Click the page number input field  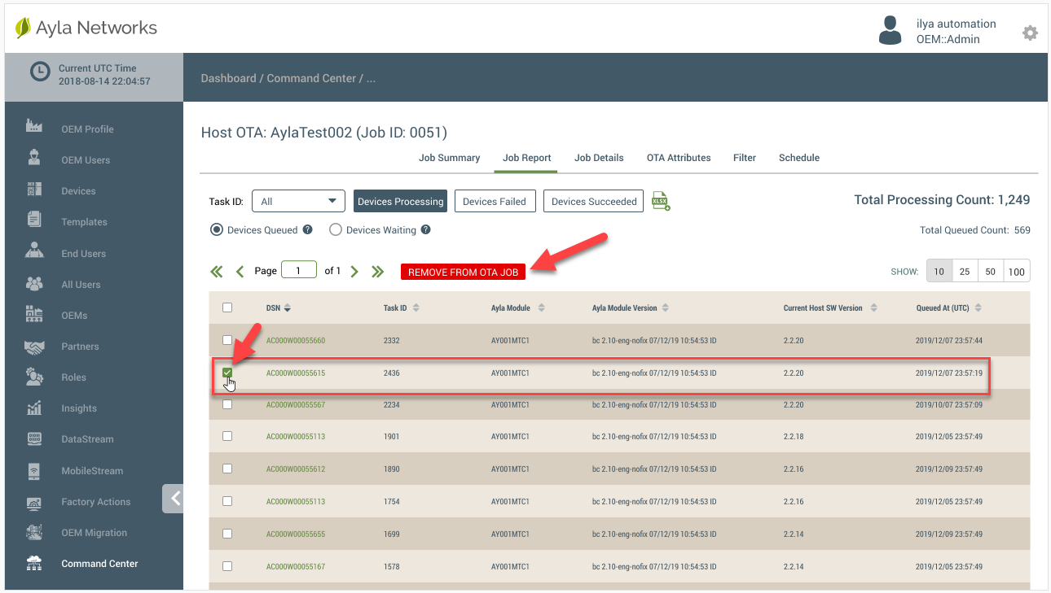299,270
